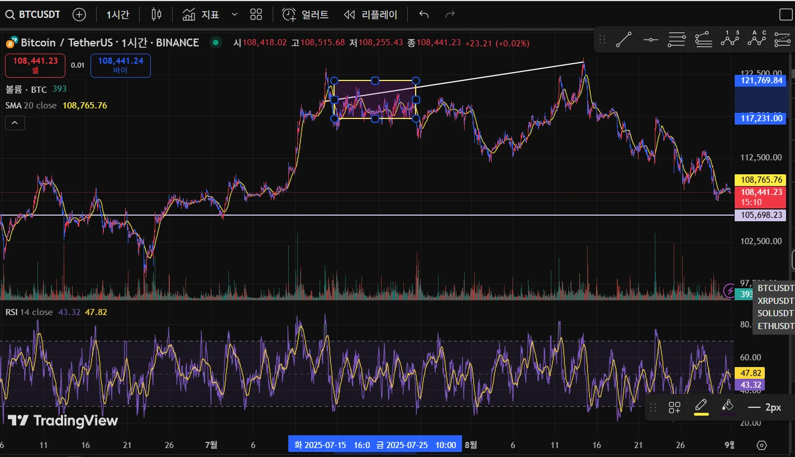Select the SMA 20 close indicator legend
The width and height of the screenshot is (795, 457).
click(31, 105)
